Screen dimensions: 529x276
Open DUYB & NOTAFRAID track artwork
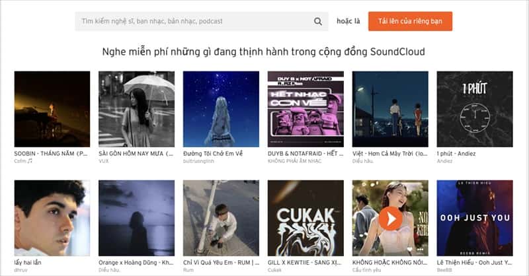click(305, 109)
